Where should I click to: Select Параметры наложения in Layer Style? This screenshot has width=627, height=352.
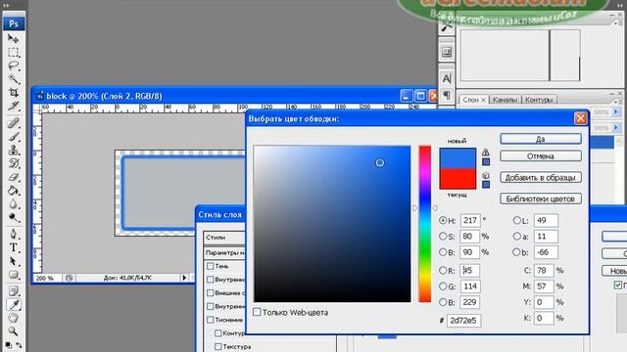pos(224,252)
